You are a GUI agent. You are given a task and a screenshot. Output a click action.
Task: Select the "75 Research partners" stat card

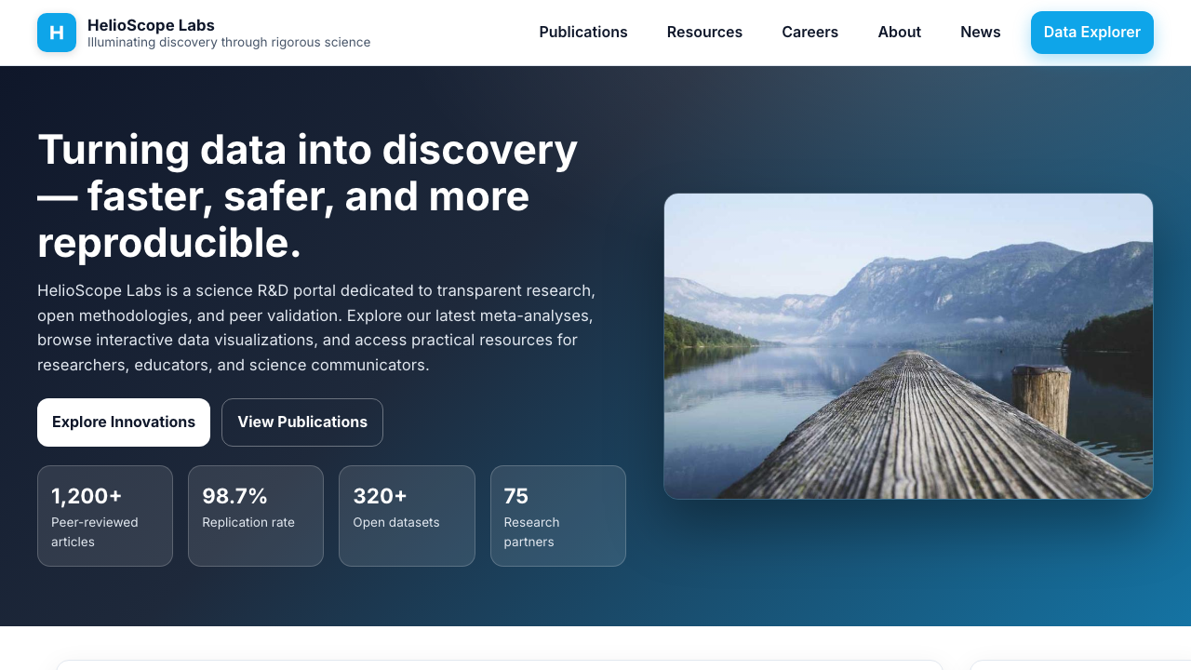pyautogui.click(x=557, y=516)
